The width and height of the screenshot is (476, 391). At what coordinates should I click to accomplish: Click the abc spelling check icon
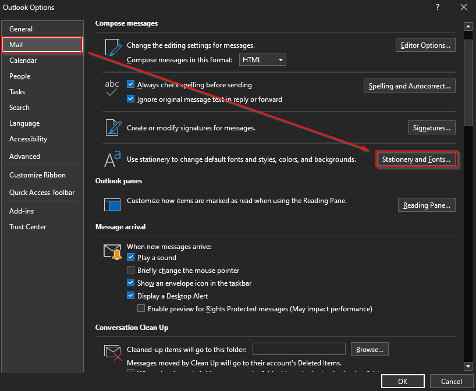(x=112, y=88)
